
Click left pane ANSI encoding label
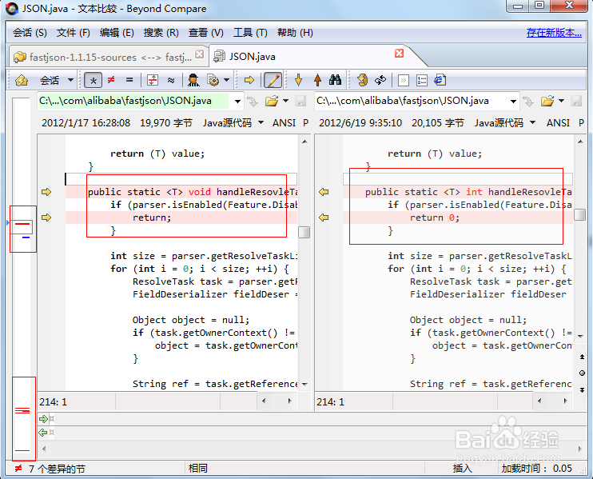click(x=284, y=122)
